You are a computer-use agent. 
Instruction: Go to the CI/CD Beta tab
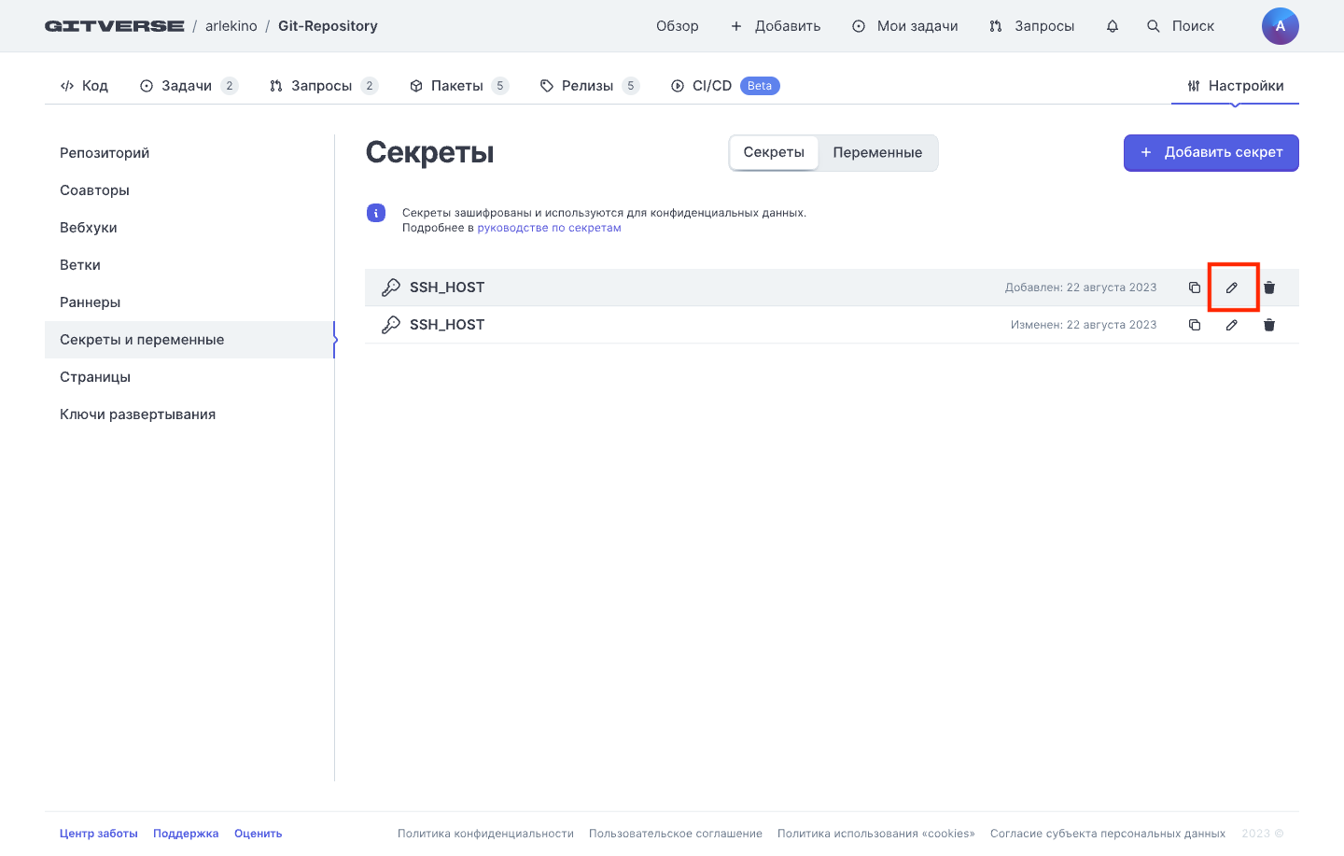pos(724,86)
